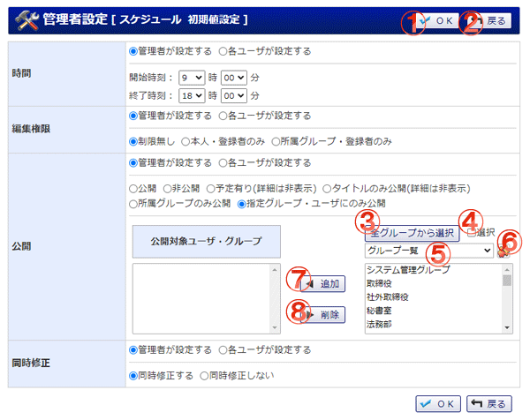Select the 所属グループのみ公開 option
This screenshot has height=420, width=530.
coord(133,204)
